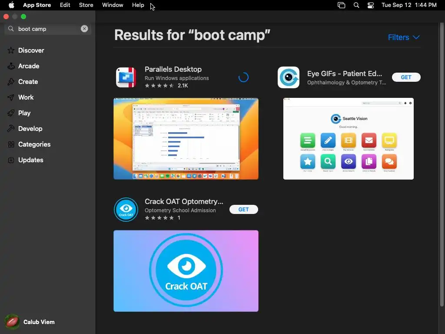Select the Updates download icon
The height and width of the screenshot is (334, 445).
[11, 160]
